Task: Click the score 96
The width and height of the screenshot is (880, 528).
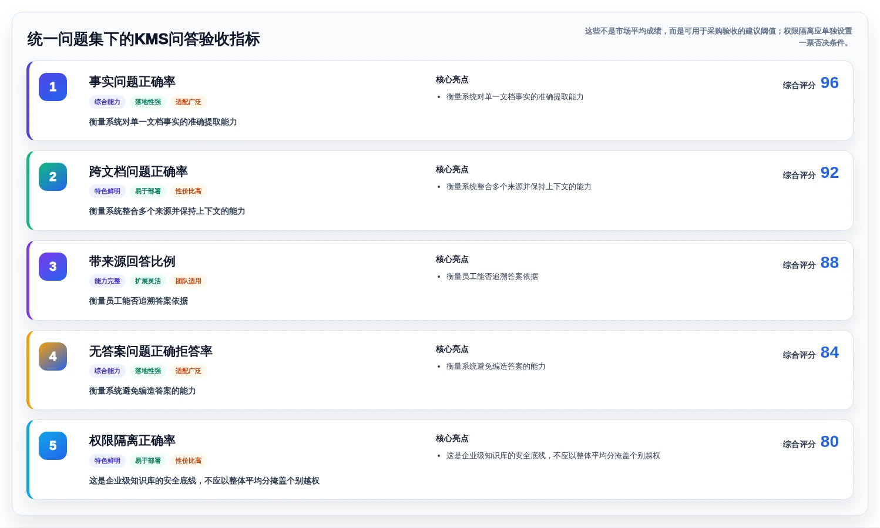Action: [829, 83]
